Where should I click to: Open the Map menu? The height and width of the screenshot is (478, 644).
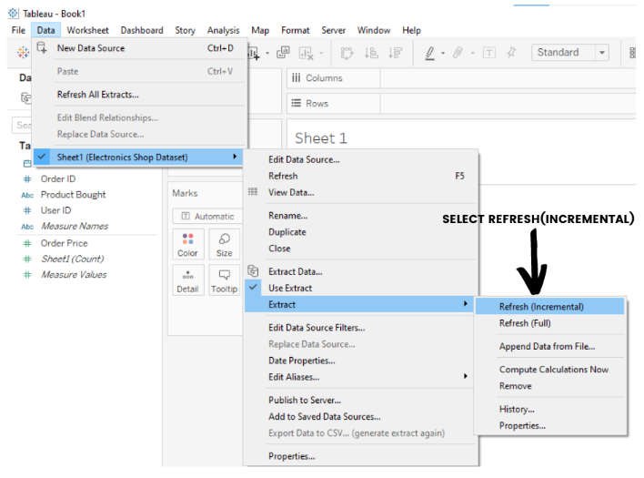pyautogui.click(x=260, y=30)
